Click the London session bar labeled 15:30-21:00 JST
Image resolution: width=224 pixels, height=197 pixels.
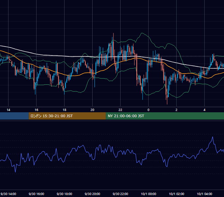coord(67,116)
